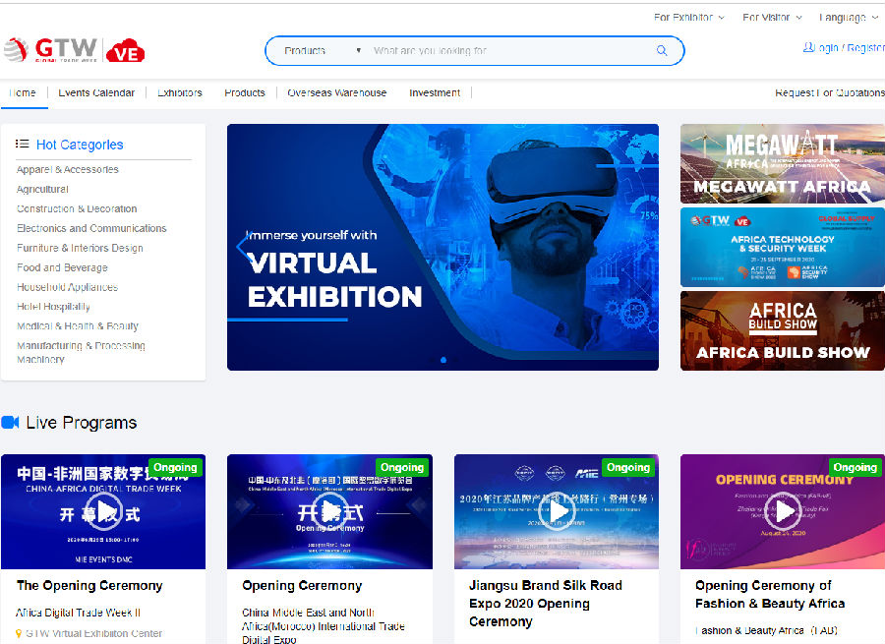This screenshot has height=644, width=885.
Task: Click the magnifier search icon
Action: click(x=662, y=51)
